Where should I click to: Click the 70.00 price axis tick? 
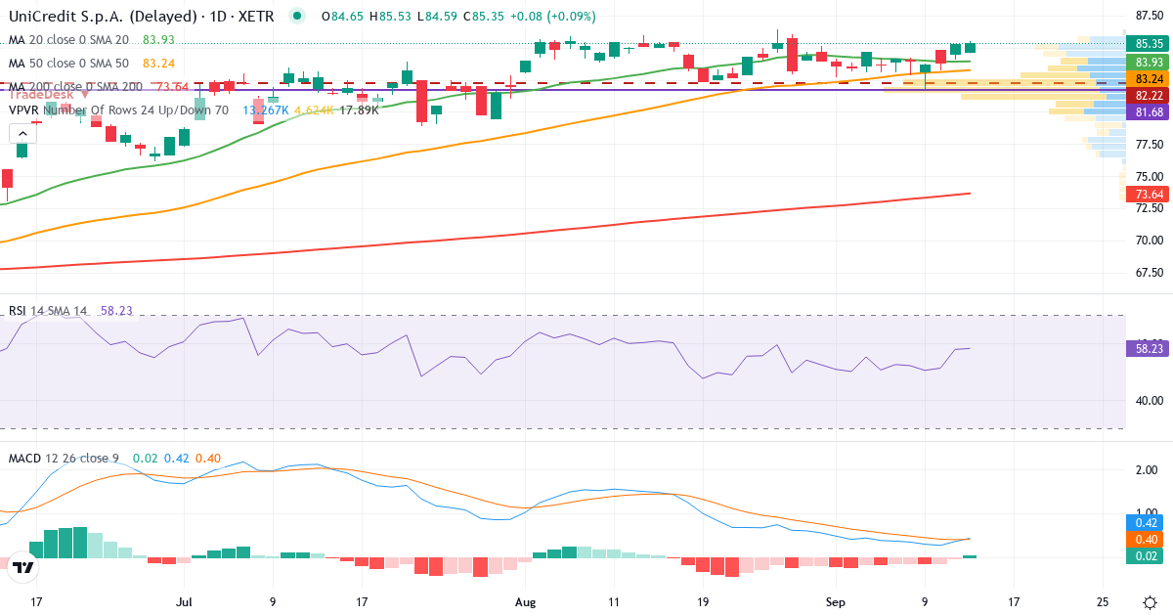click(x=1148, y=241)
